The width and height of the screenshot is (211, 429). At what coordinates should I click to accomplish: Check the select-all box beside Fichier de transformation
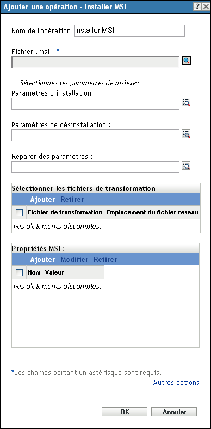(20, 212)
